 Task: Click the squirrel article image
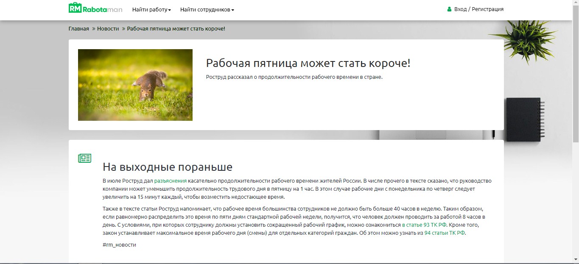[x=135, y=85]
